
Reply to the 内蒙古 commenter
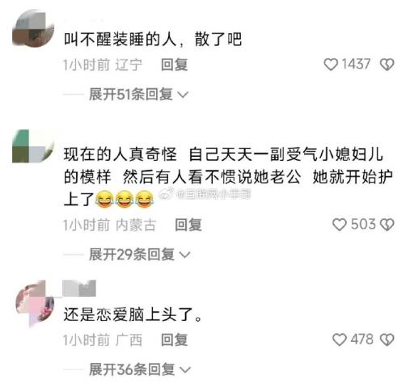[x=188, y=225]
